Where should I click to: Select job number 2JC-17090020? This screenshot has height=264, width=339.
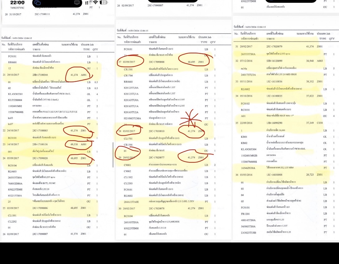coord(40,158)
